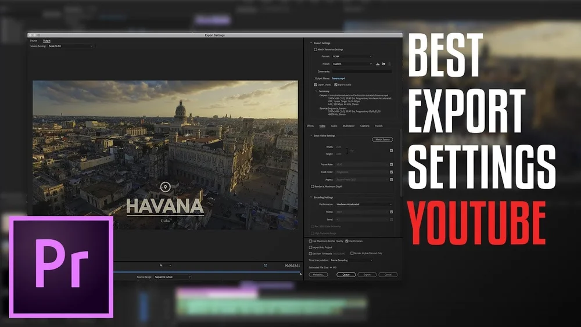The width and height of the screenshot is (581, 327).
Task: Uncheck the Export Video checkbox
Action: click(x=315, y=84)
